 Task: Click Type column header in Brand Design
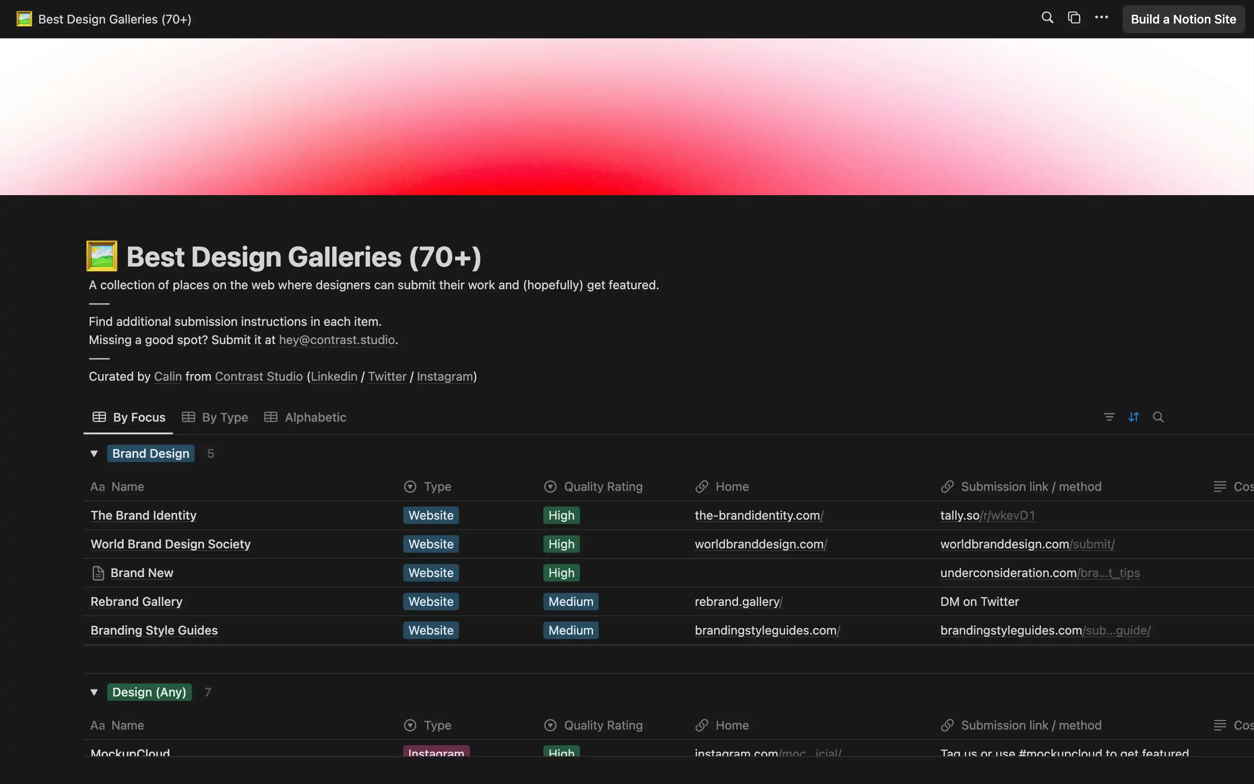[428, 487]
